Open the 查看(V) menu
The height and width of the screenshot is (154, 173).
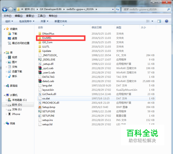[30, 16]
